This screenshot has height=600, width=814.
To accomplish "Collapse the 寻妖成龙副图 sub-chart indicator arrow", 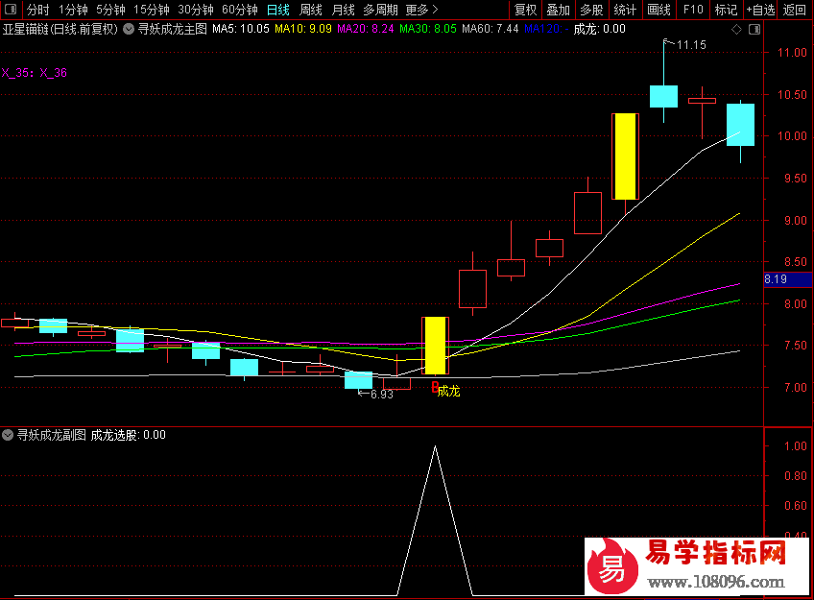I will (x=9, y=435).
